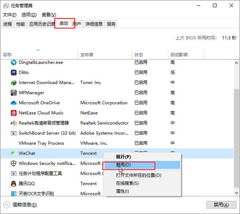Select the VMware Tray Process row

(x=117, y=143)
